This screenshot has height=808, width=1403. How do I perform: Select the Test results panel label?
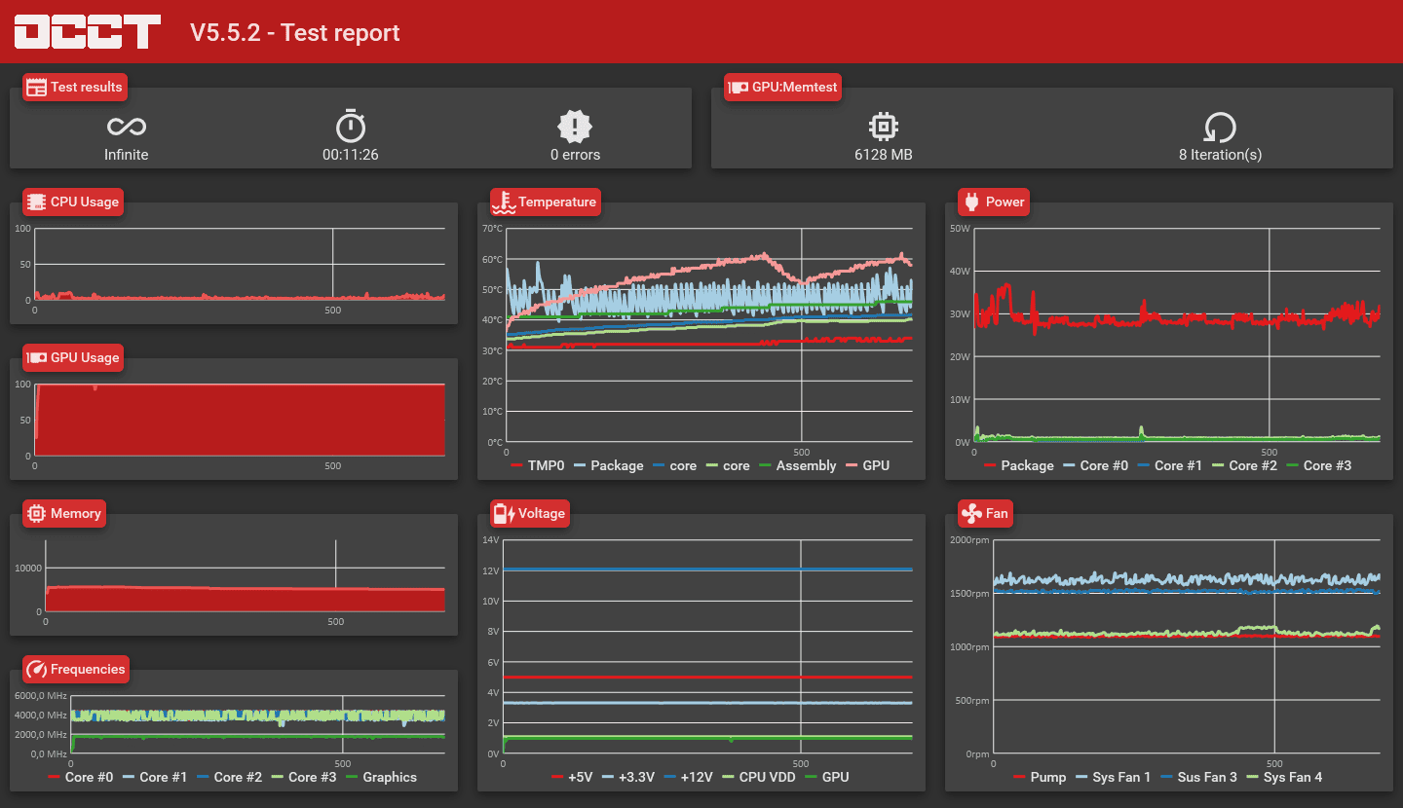pos(75,87)
